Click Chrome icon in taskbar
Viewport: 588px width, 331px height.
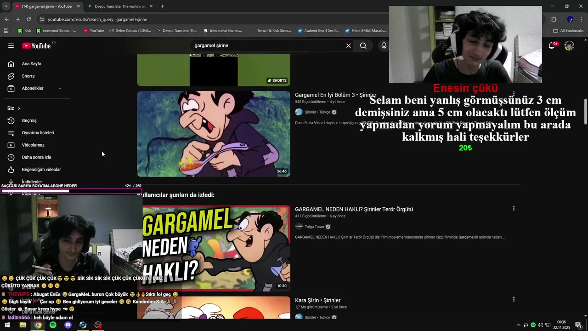pyautogui.click(x=38, y=325)
